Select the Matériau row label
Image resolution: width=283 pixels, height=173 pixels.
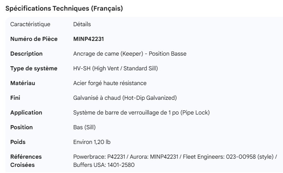tap(23, 83)
